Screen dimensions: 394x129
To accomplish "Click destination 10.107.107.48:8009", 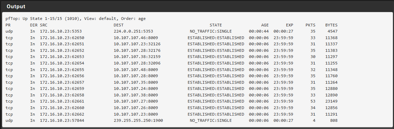I will (x=136, y=70).
